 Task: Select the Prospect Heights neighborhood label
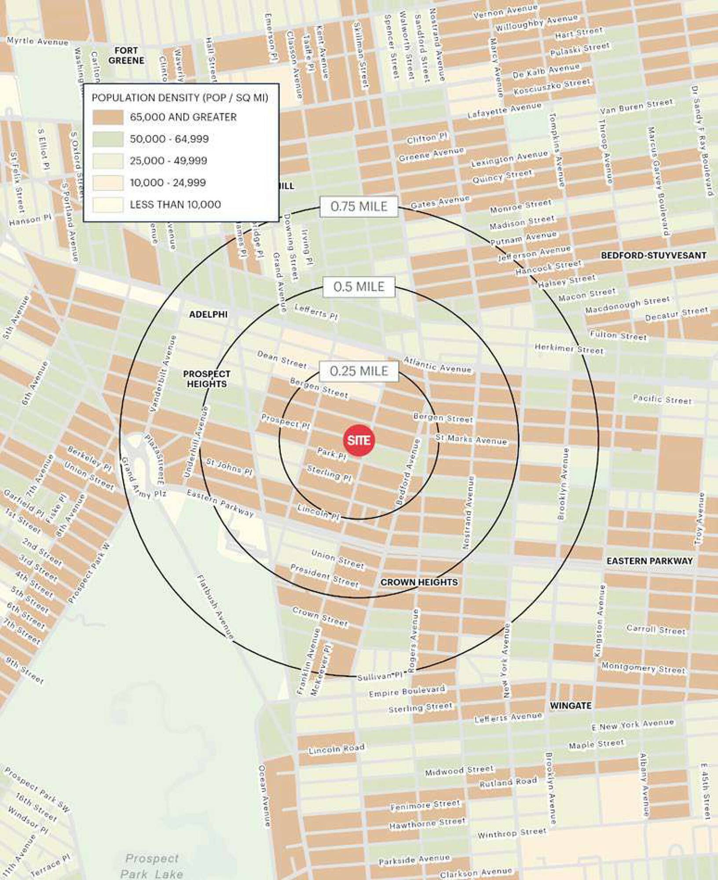pyautogui.click(x=206, y=379)
